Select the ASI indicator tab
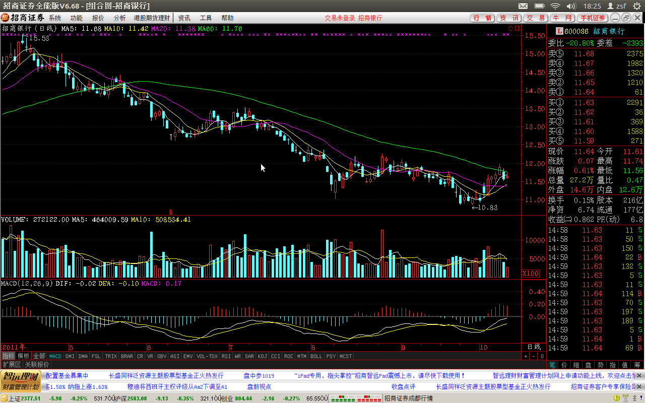Screen dimensions: 645x403 (175, 356)
